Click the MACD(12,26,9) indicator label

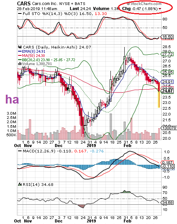tap(39, 151)
